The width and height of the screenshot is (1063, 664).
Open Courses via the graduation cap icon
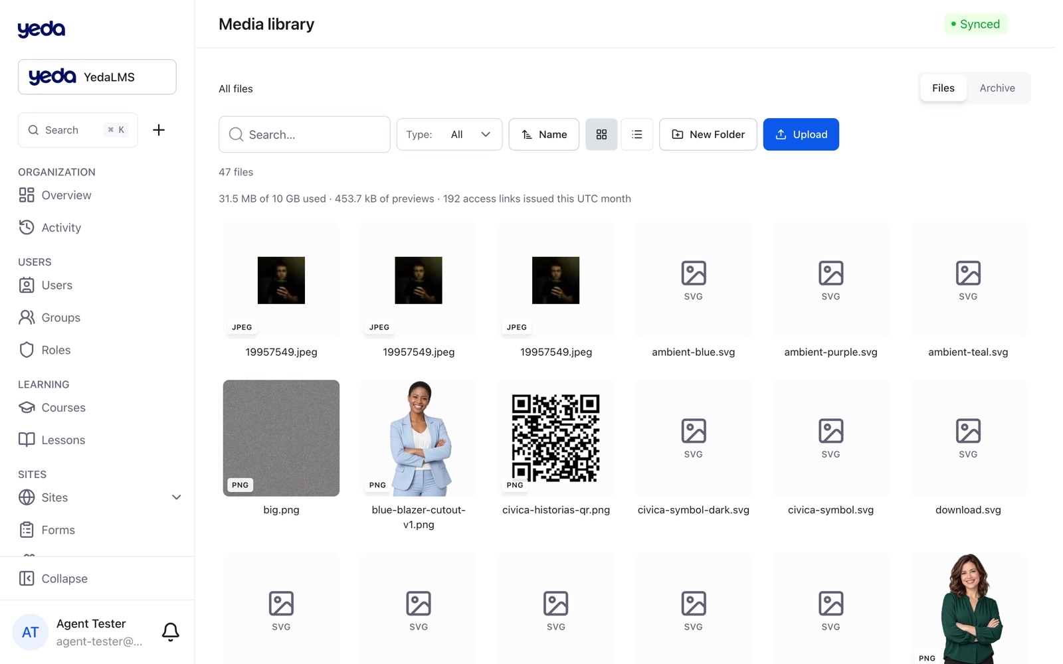pos(27,408)
